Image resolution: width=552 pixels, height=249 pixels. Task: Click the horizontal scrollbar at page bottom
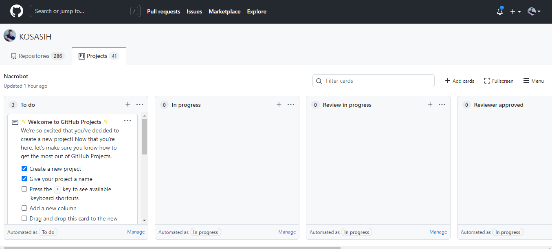click(172, 247)
